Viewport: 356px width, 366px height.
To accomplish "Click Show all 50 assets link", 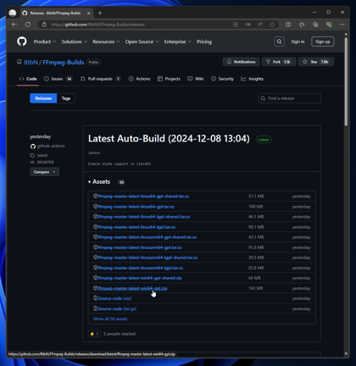I will pos(110,319).
